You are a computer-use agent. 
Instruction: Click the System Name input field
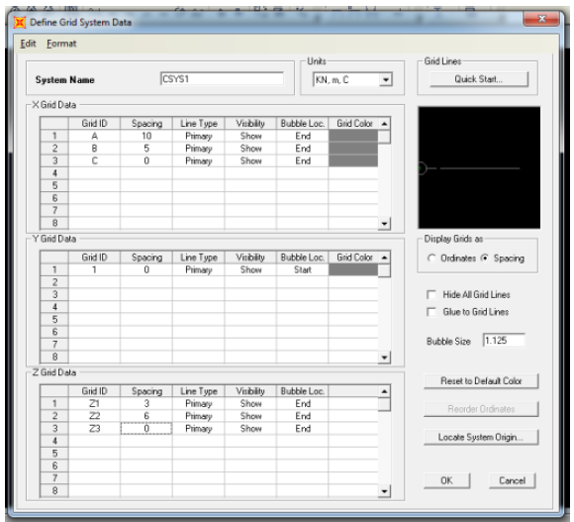pyautogui.click(x=222, y=79)
